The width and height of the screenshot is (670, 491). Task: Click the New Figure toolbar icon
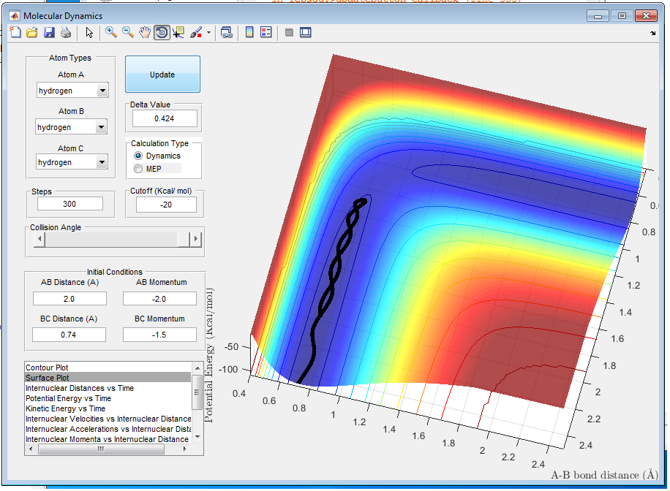[x=15, y=32]
